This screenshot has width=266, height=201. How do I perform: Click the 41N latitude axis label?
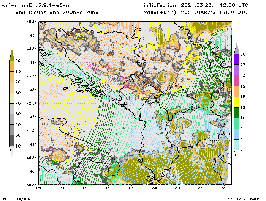point(33,144)
